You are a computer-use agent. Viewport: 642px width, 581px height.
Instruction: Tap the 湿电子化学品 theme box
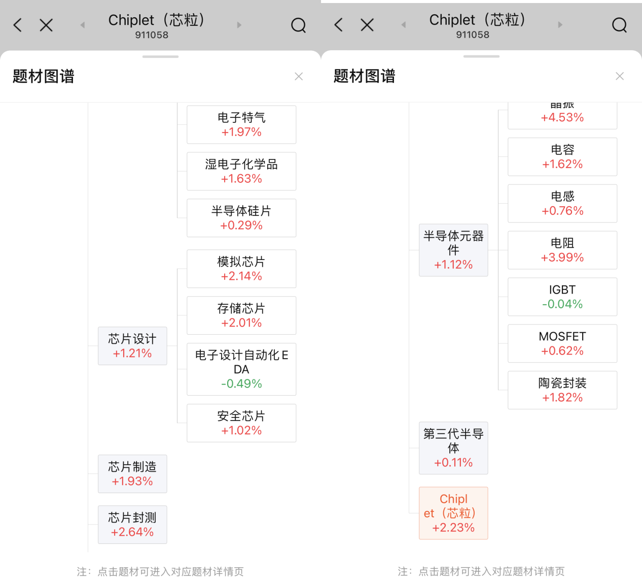(241, 171)
